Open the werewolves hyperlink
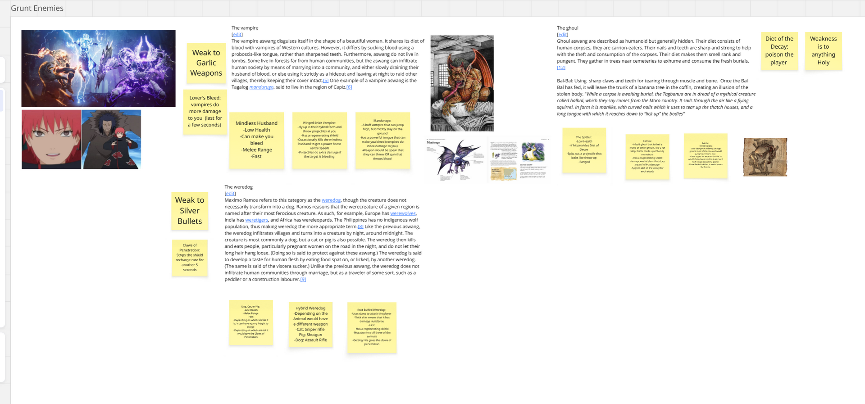865x404 pixels. point(403,213)
